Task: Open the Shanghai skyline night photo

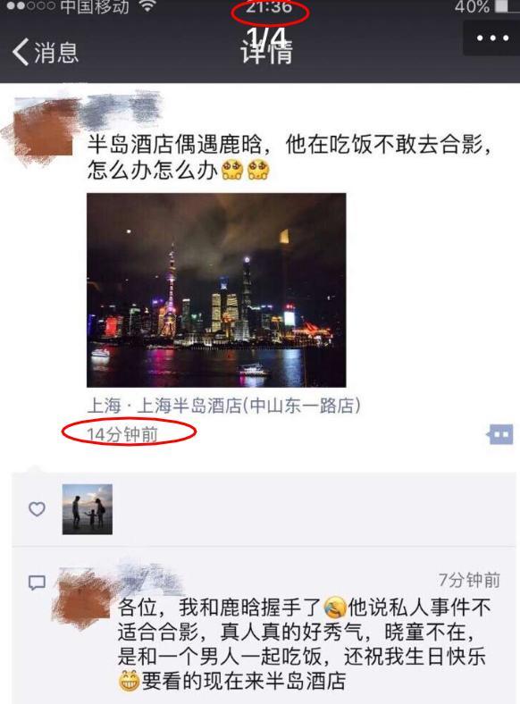Action: (216, 290)
